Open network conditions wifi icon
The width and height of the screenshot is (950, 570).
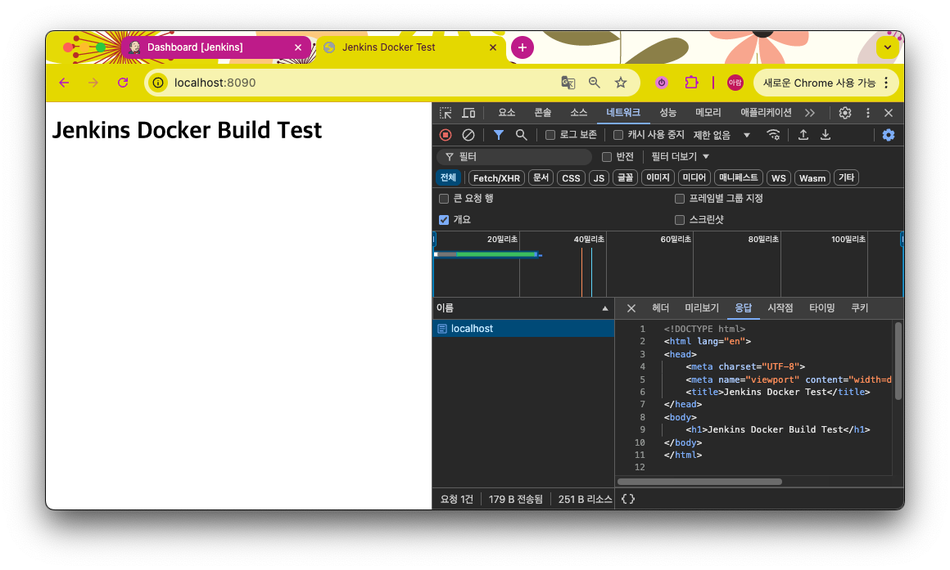(x=773, y=135)
